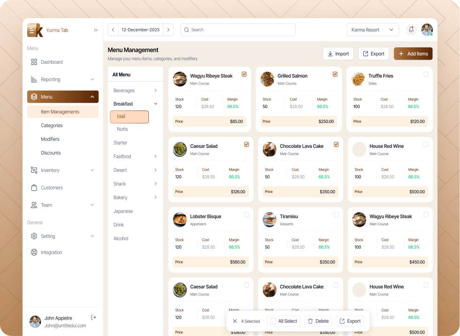
Task: Select the Nutts subcategory
Action: tap(123, 129)
